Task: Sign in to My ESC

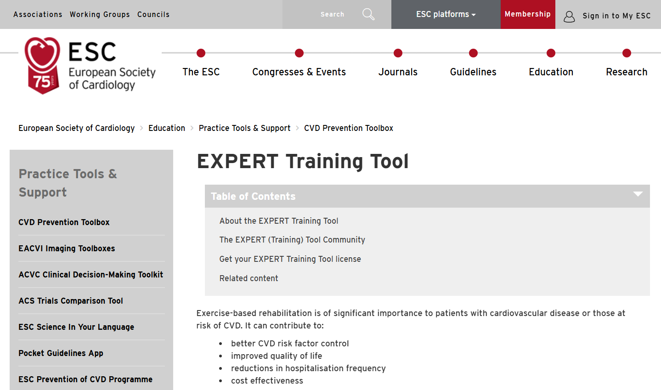Action: click(616, 16)
